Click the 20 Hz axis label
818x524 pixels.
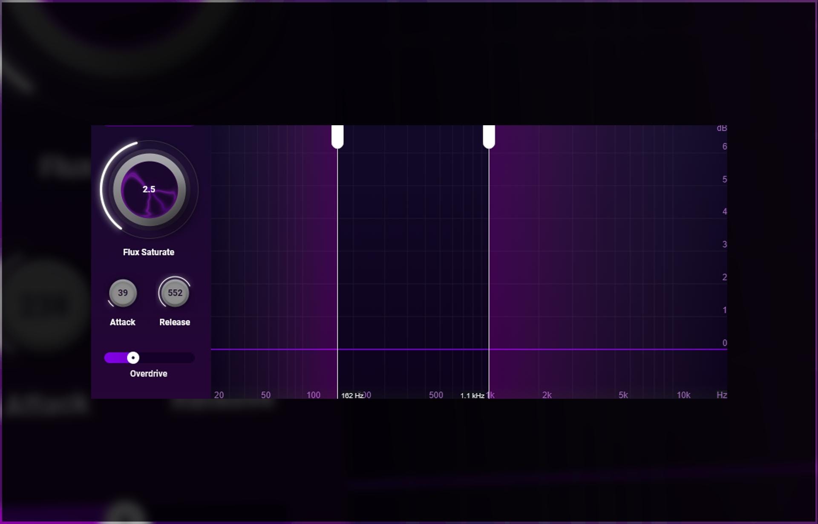coord(219,395)
